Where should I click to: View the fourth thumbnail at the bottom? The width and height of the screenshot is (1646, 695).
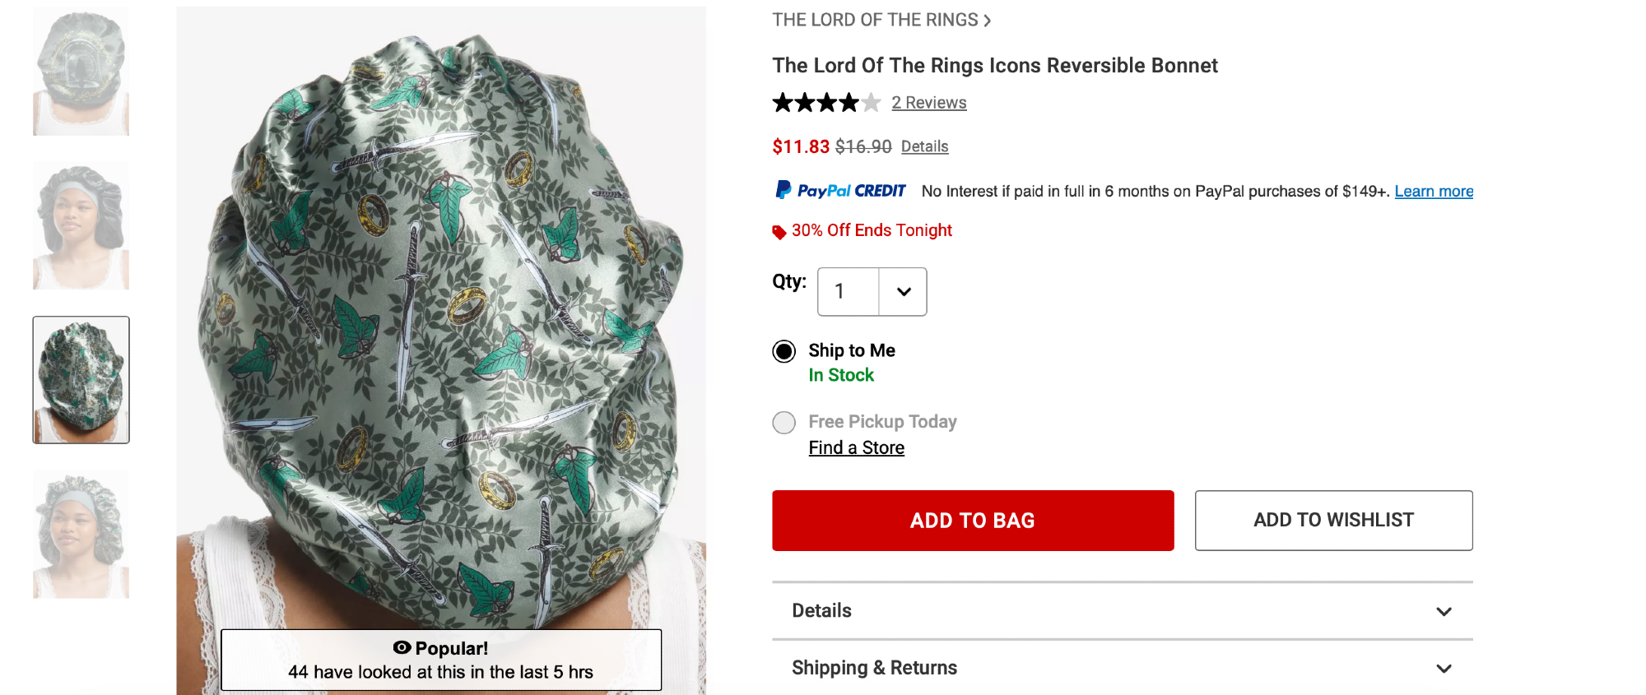click(81, 534)
